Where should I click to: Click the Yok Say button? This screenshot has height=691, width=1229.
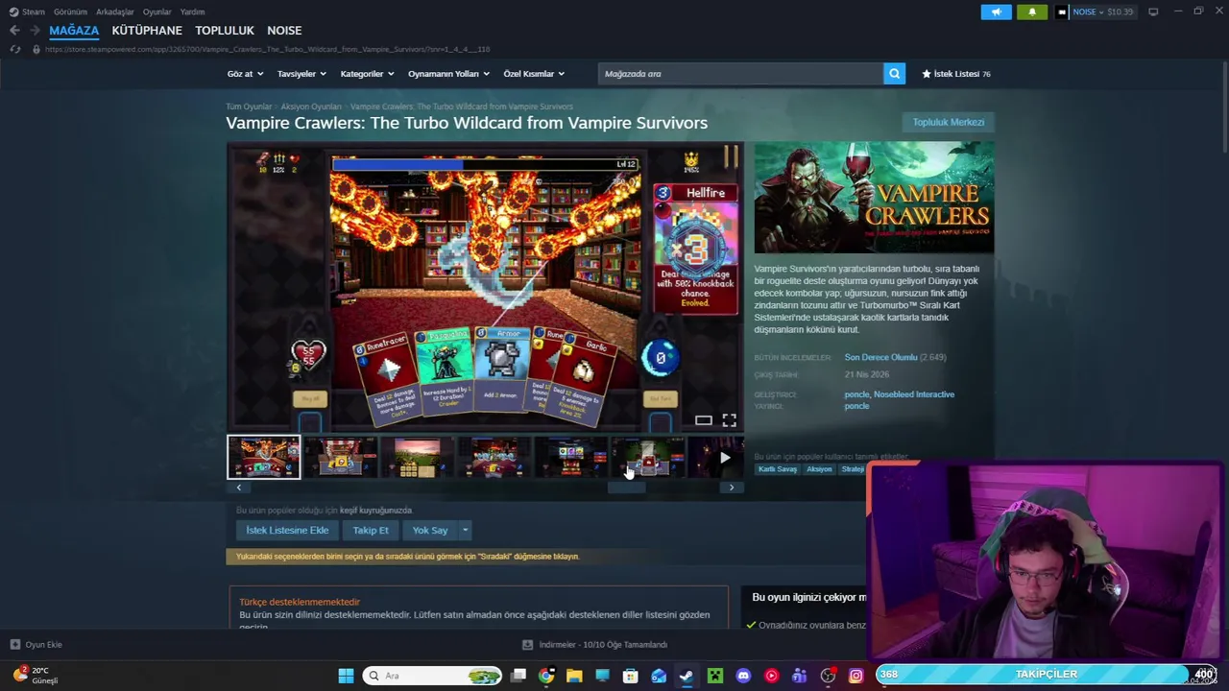[x=430, y=530]
